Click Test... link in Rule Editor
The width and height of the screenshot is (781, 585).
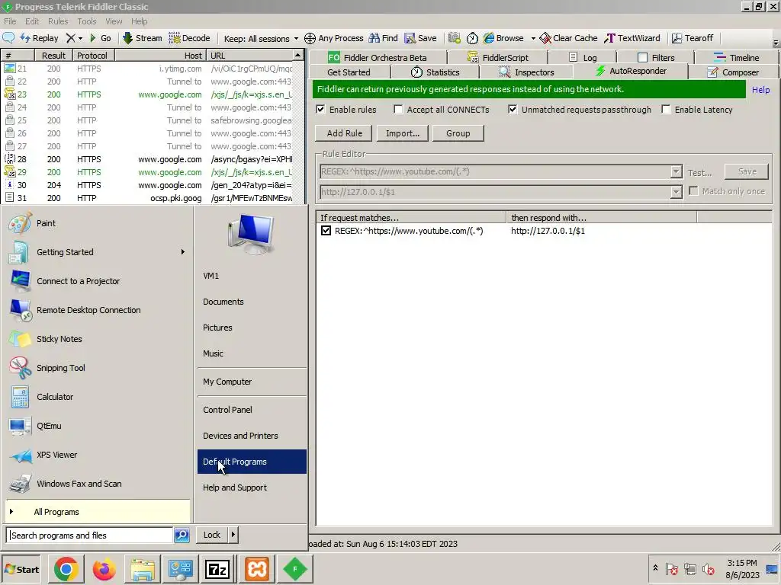point(699,173)
